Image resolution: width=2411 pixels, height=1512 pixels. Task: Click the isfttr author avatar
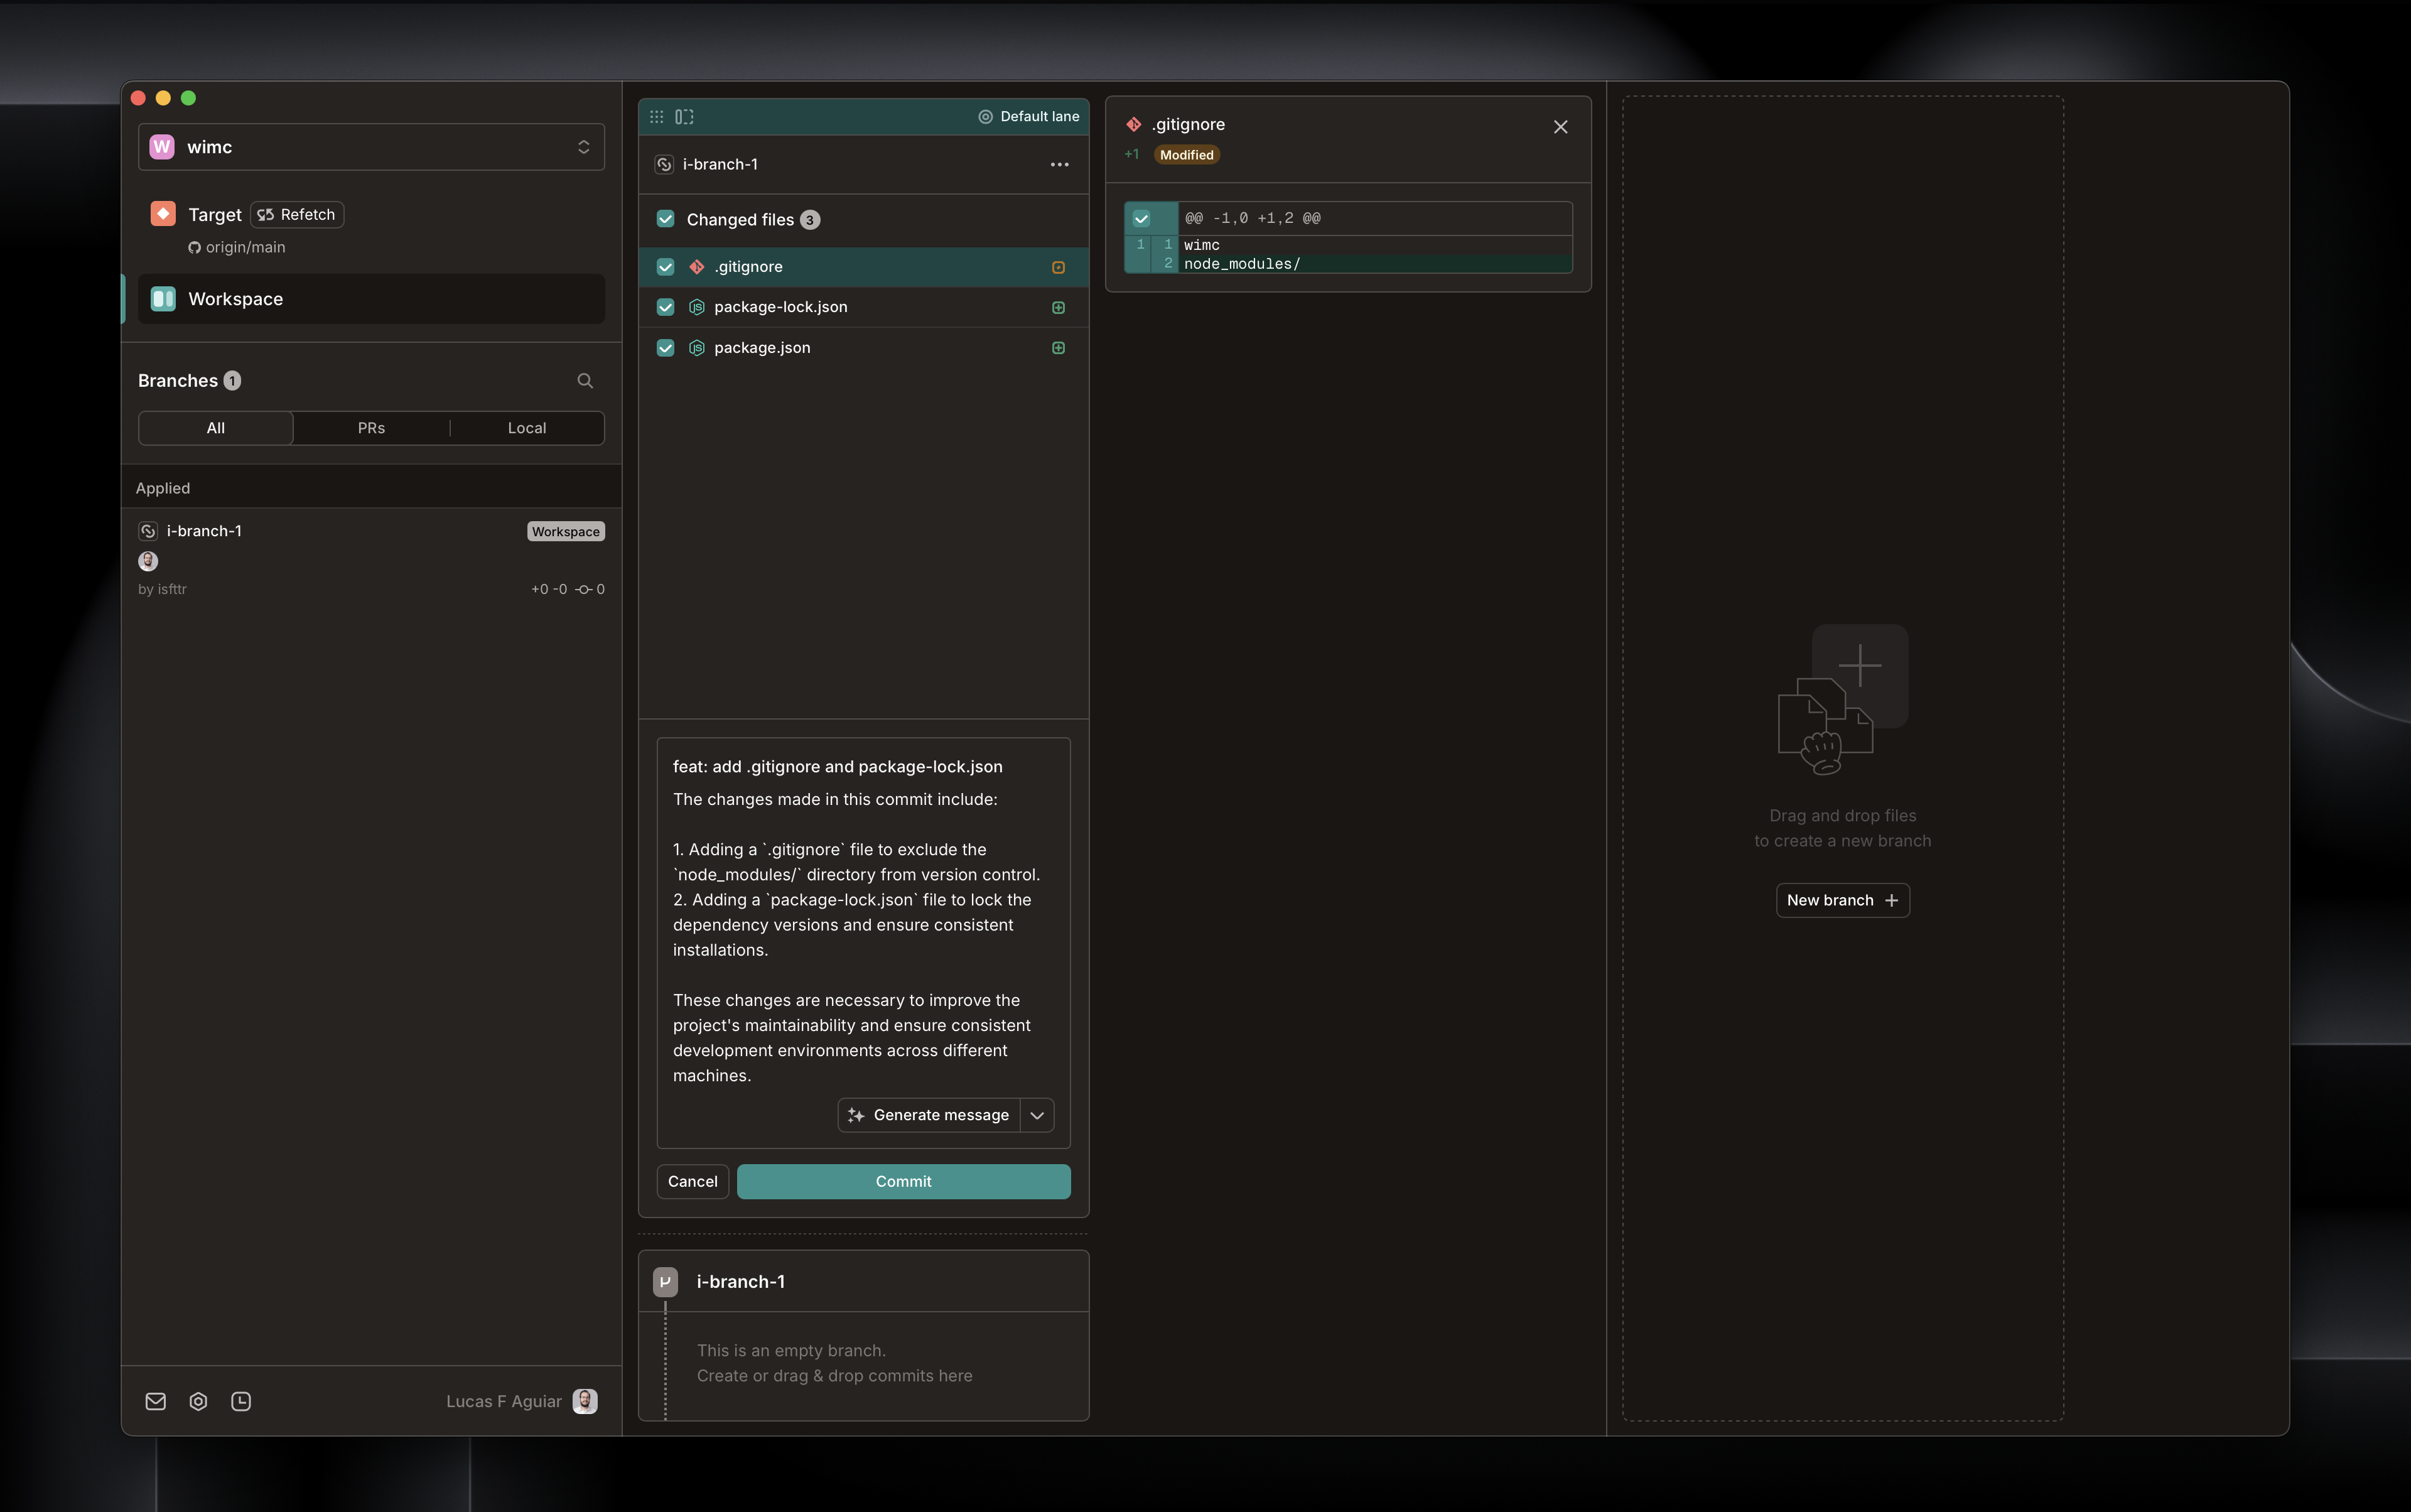pyautogui.click(x=148, y=561)
